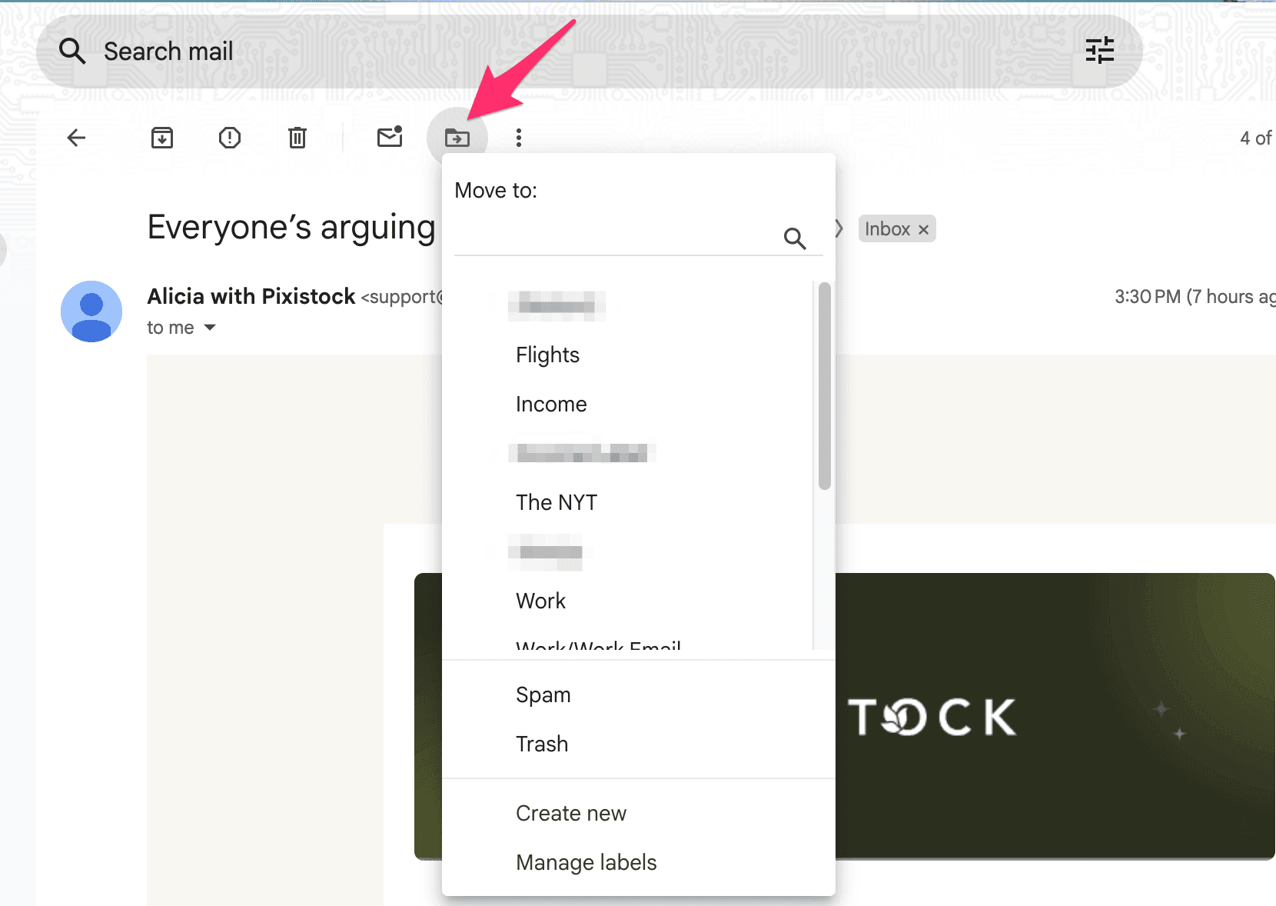Remove the Inbox label with the X
Screen dimensions: 1276x906
point(923,228)
